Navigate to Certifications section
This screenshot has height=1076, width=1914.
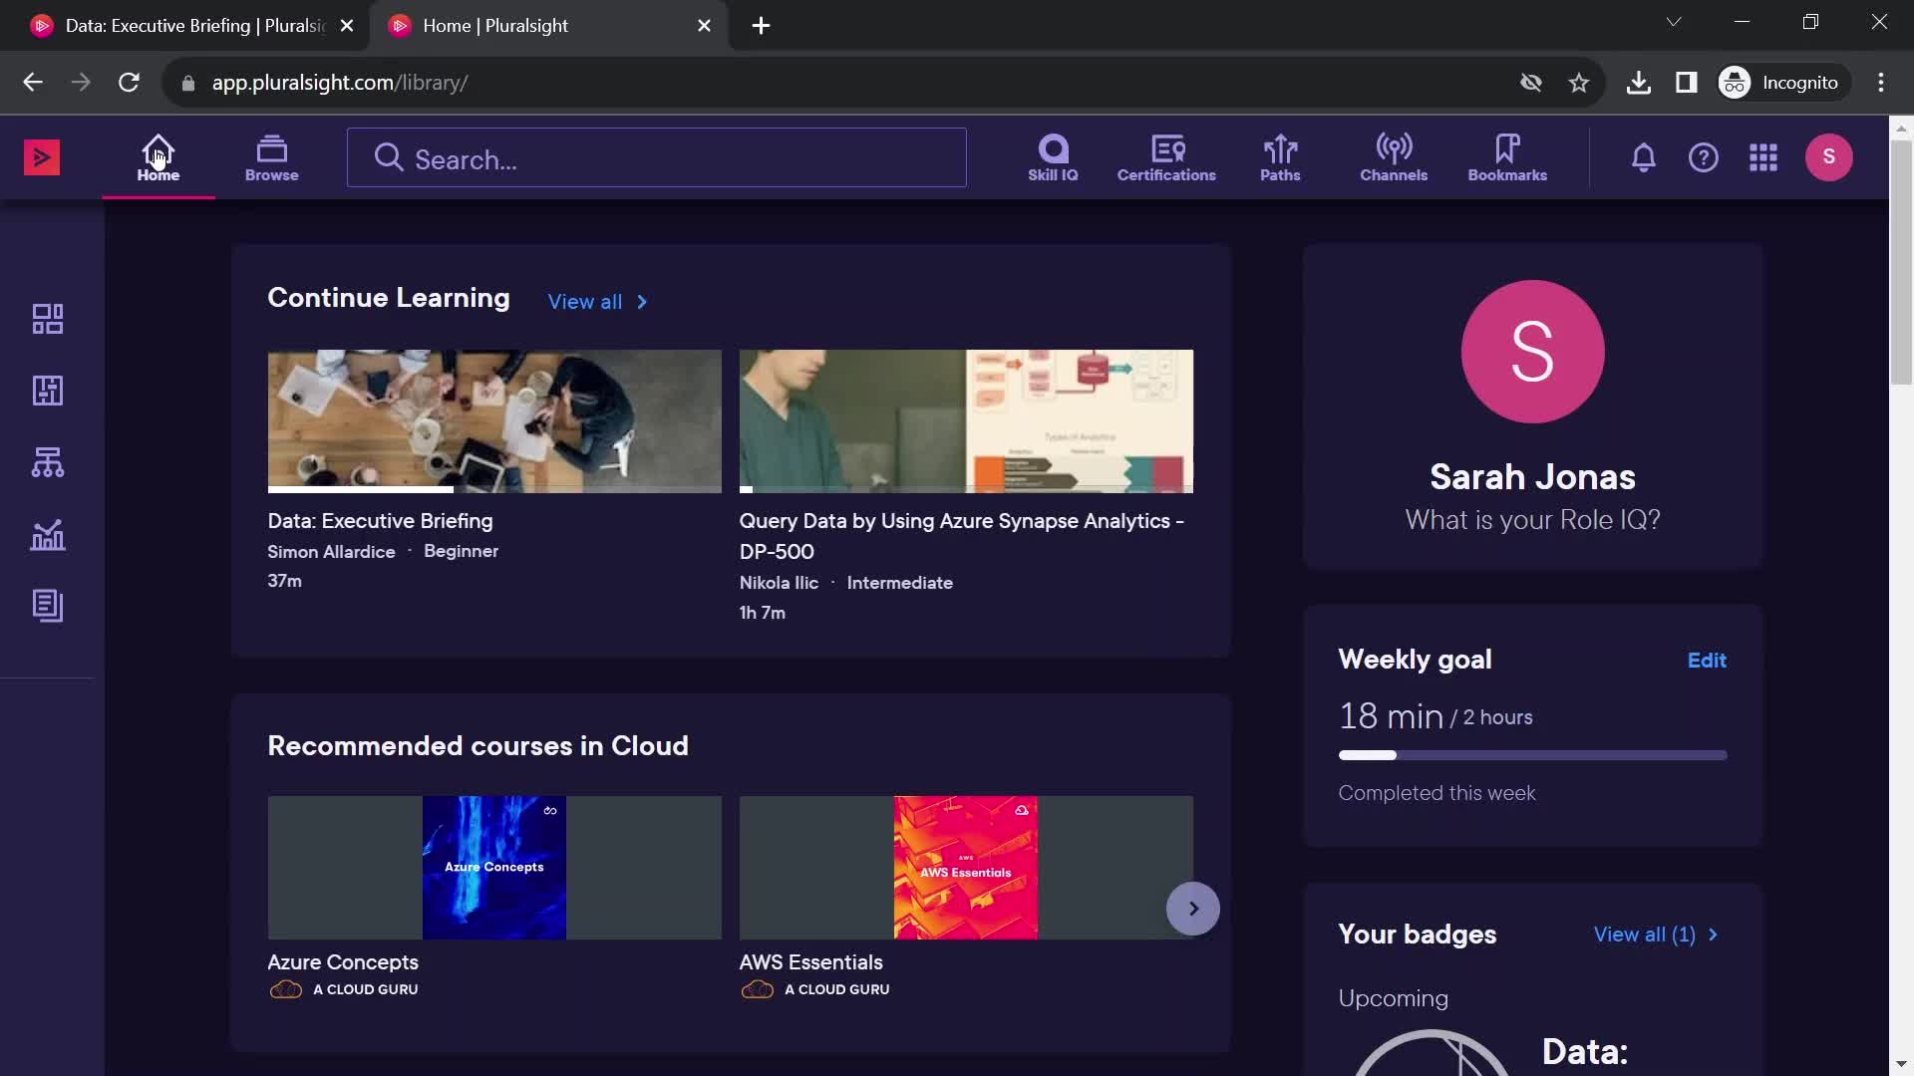point(1166,156)
